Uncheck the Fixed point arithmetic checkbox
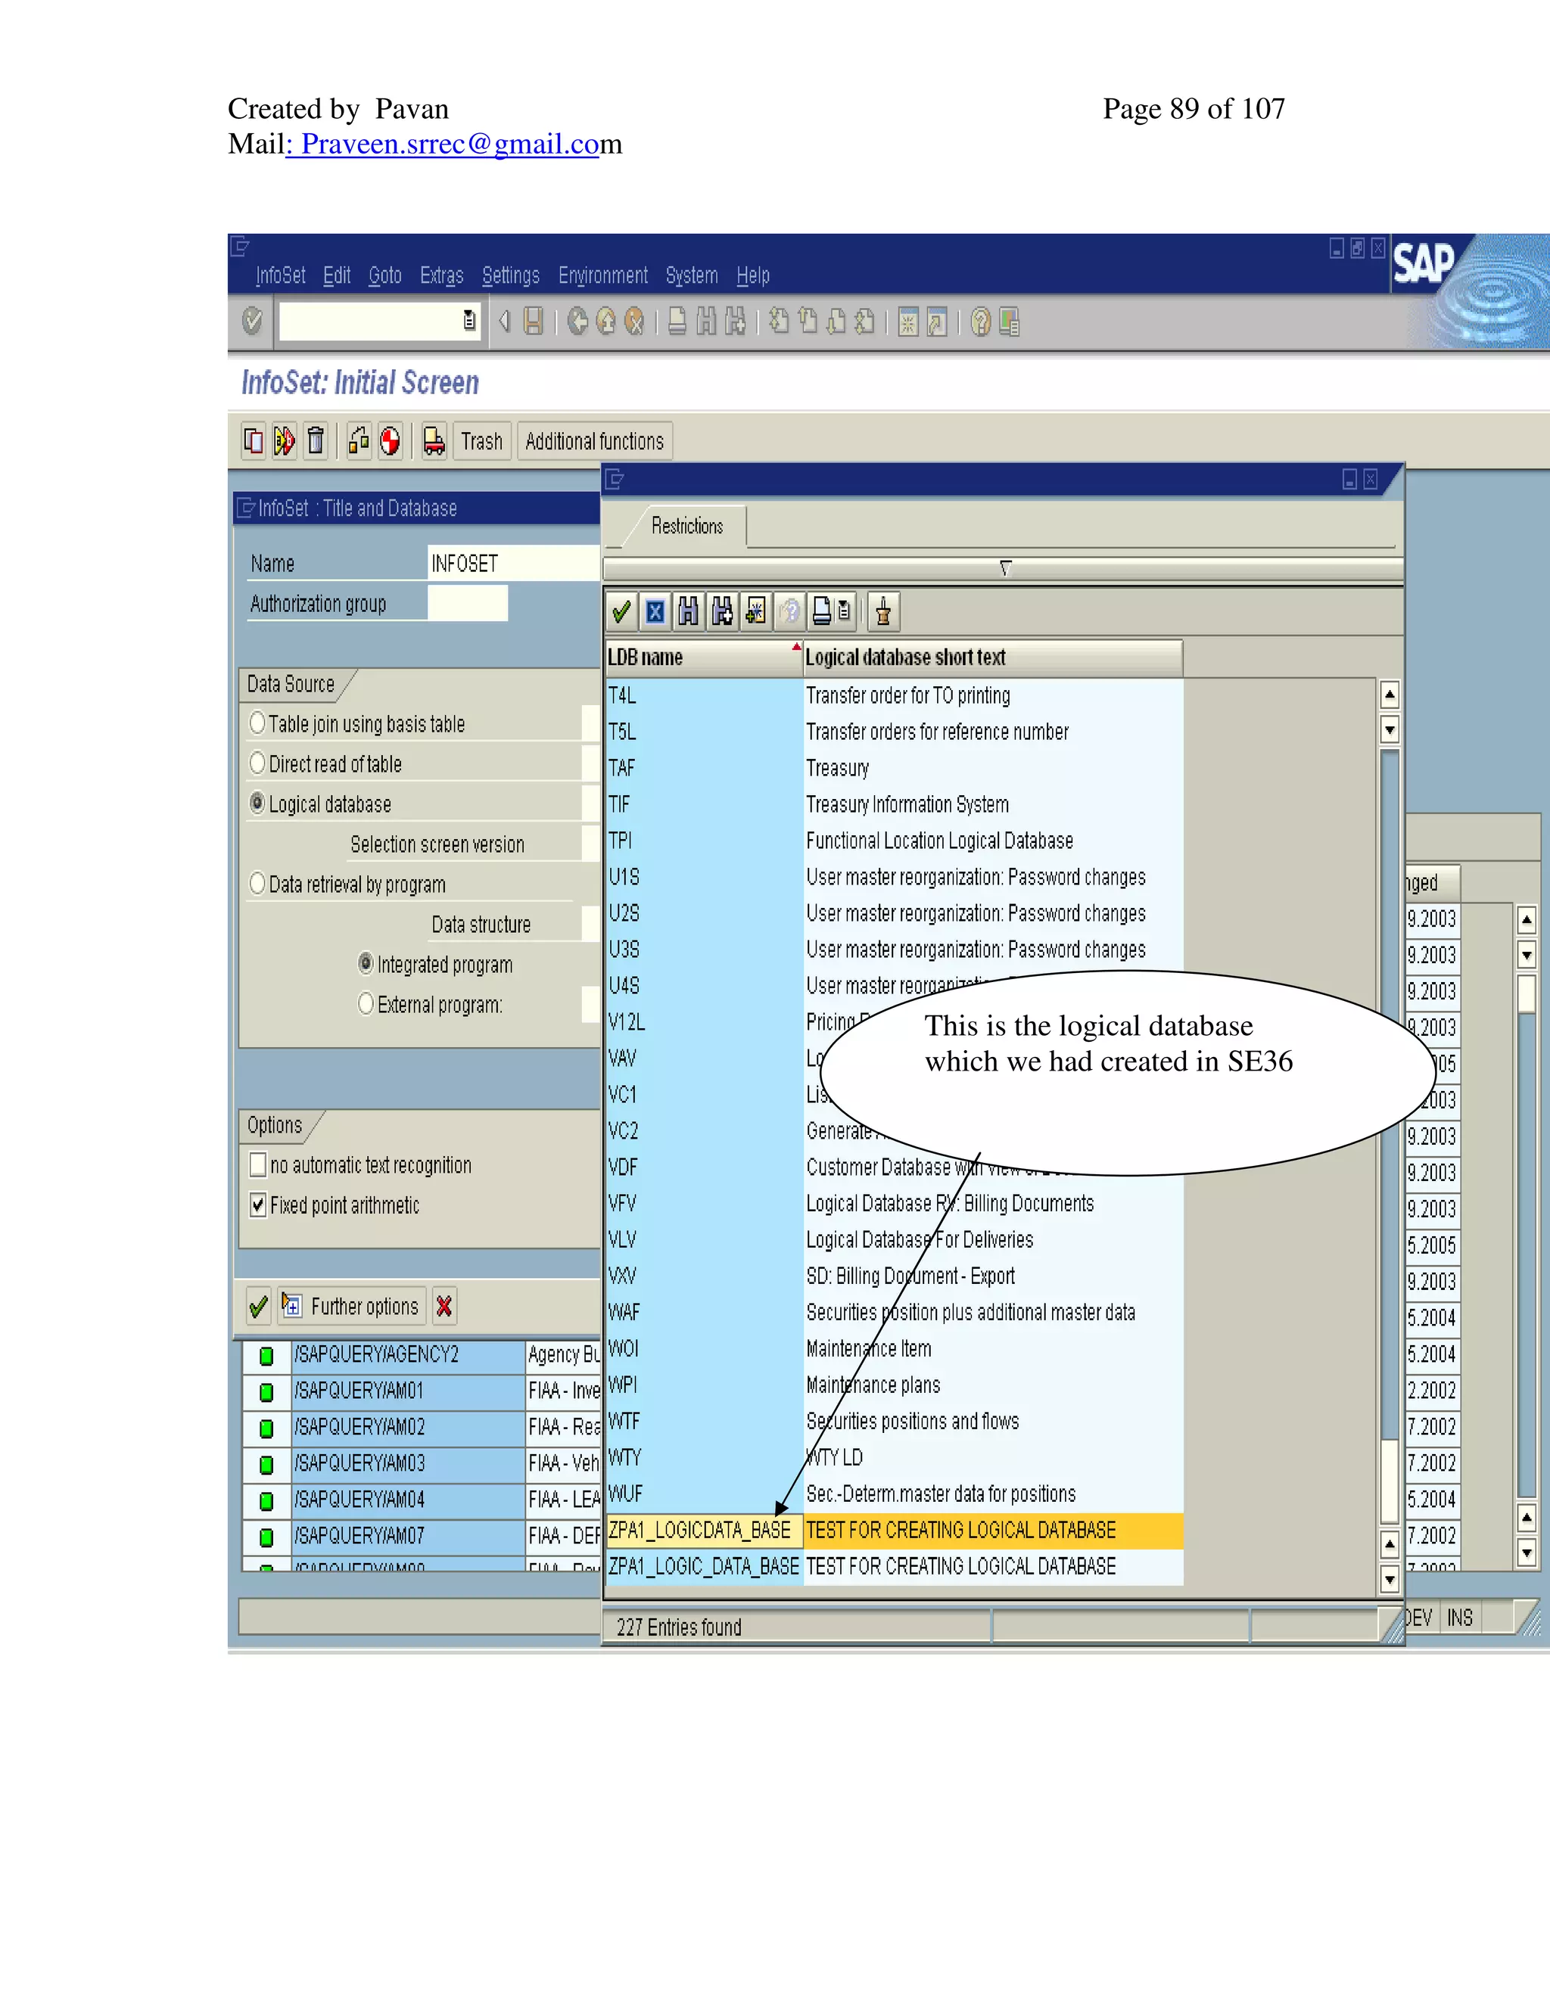The width and height of the screenshot is (1550, 2005). [x=258, y=1205]
